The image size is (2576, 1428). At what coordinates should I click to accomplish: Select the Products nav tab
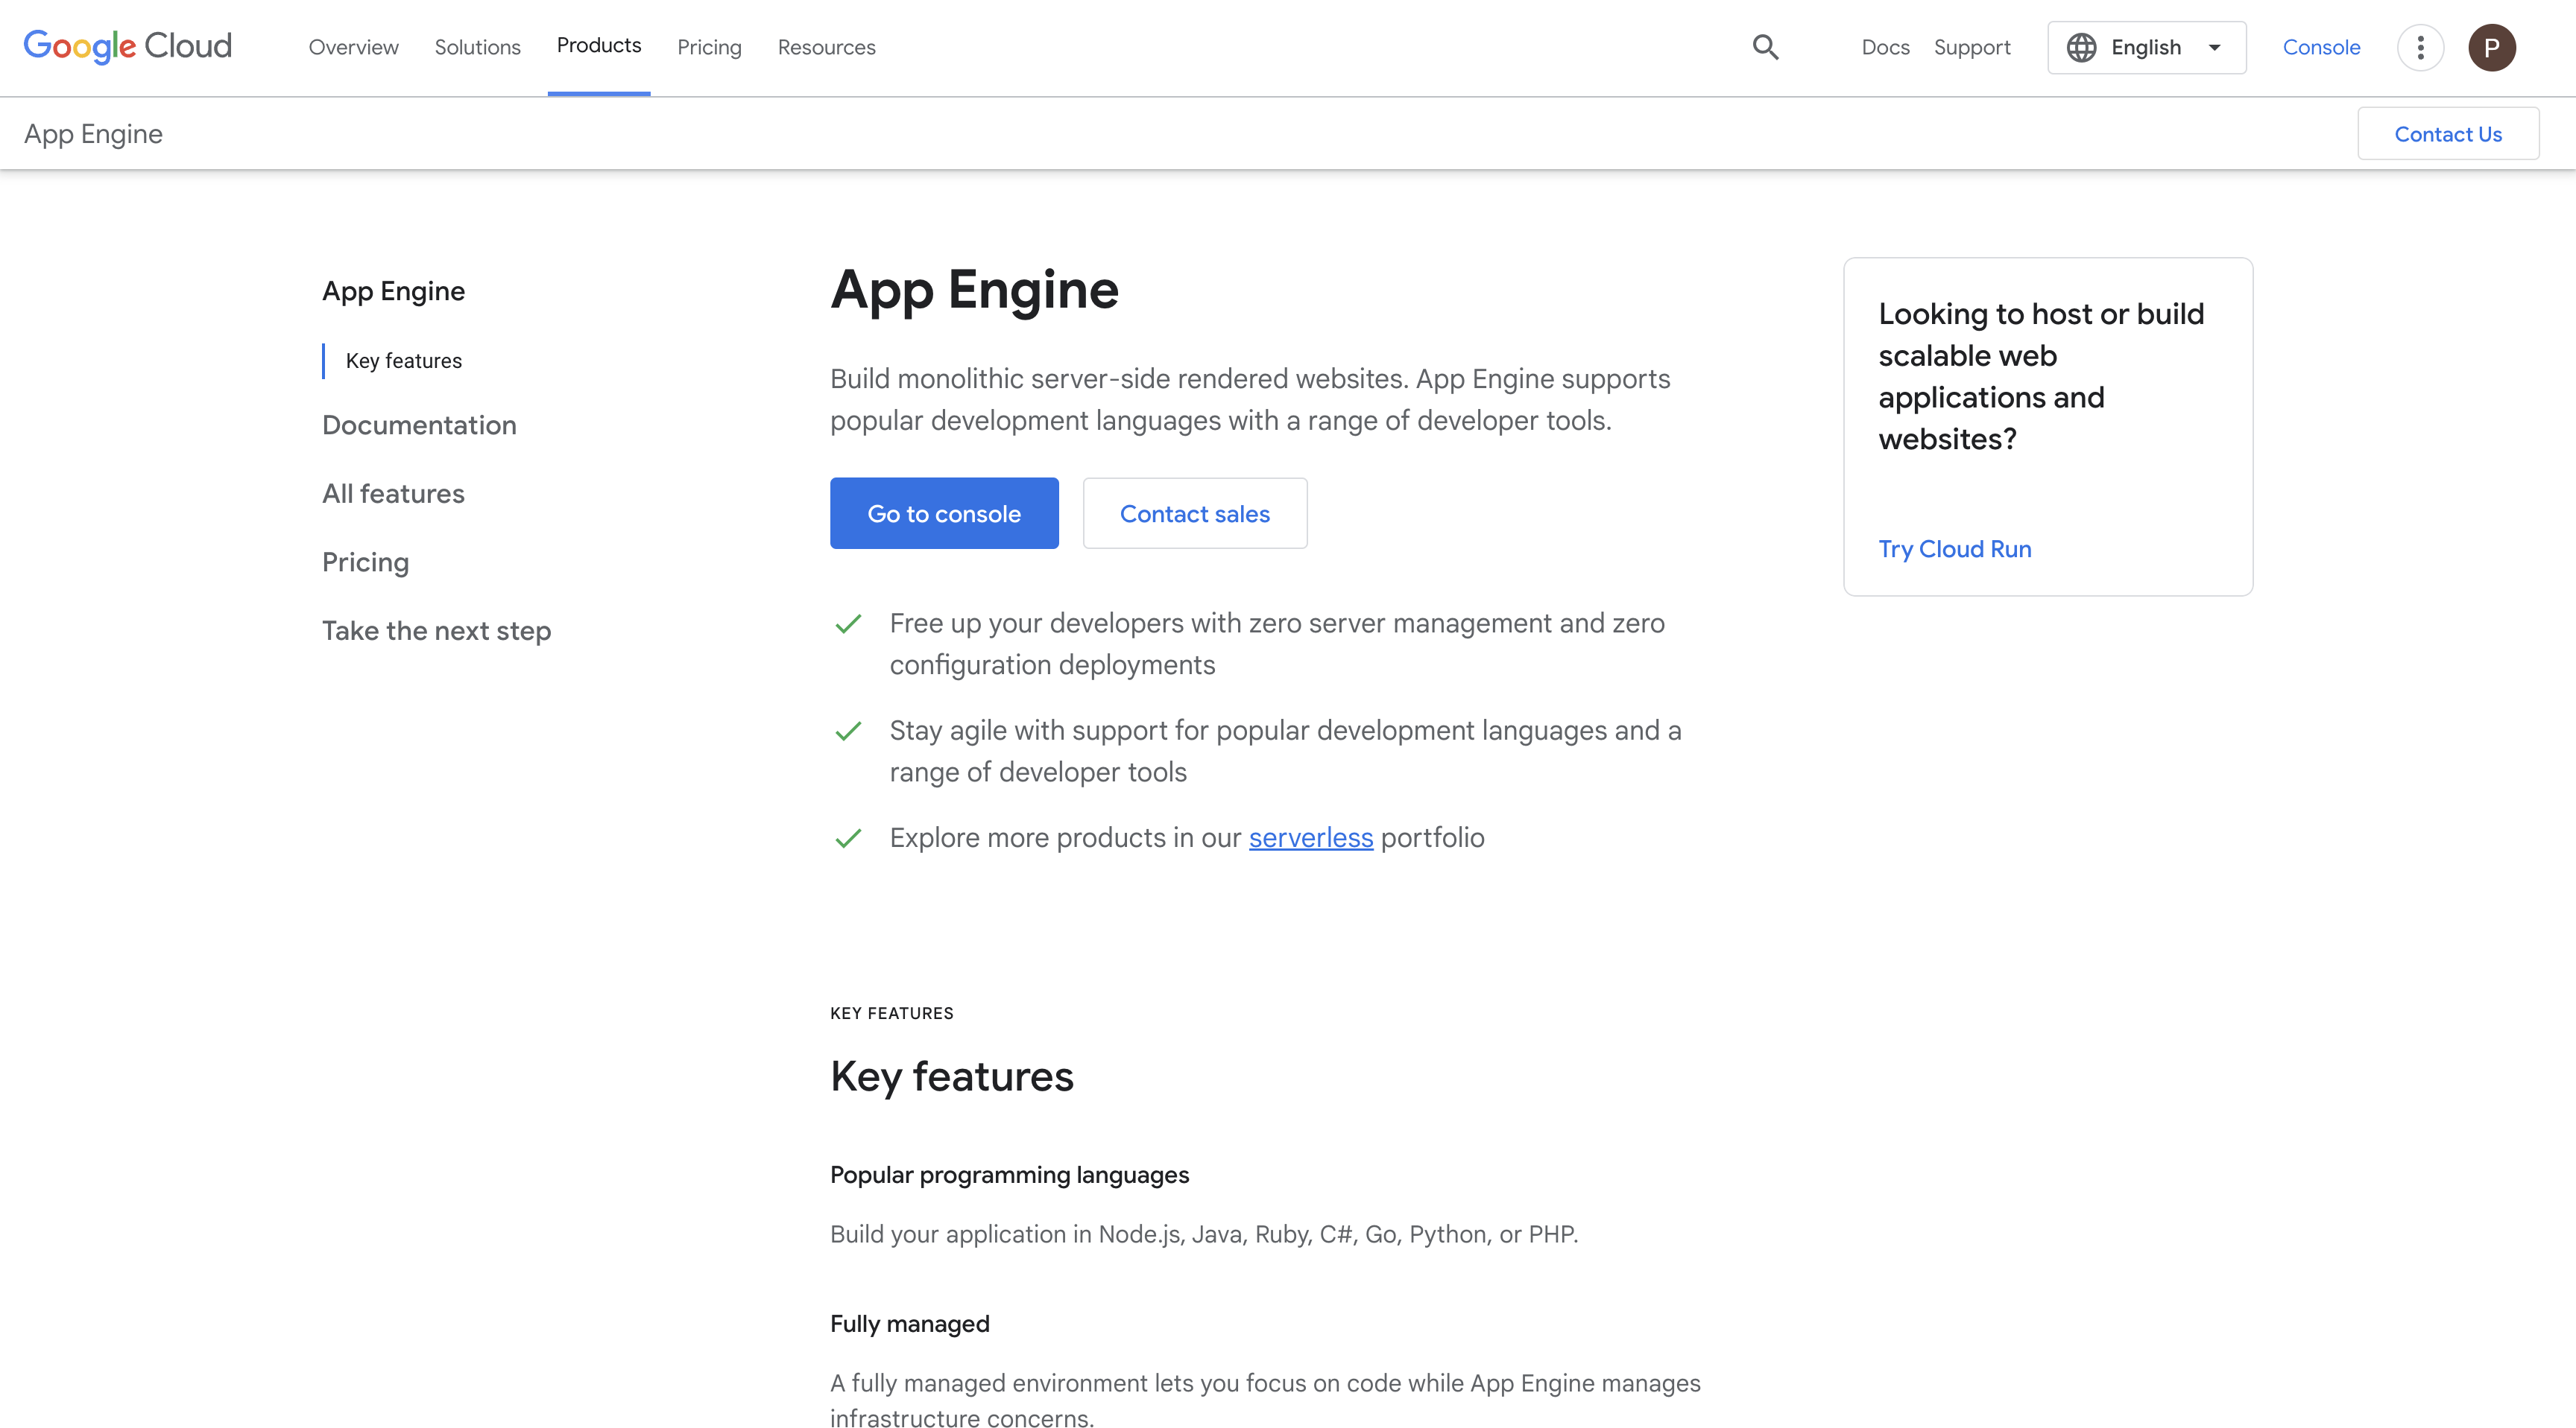pos(599,46)
